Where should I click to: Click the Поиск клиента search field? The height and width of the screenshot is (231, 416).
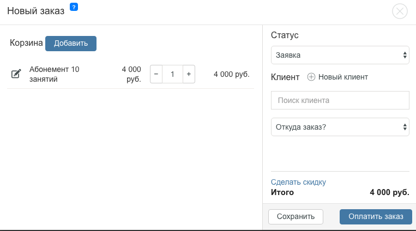tap(340, 100)
